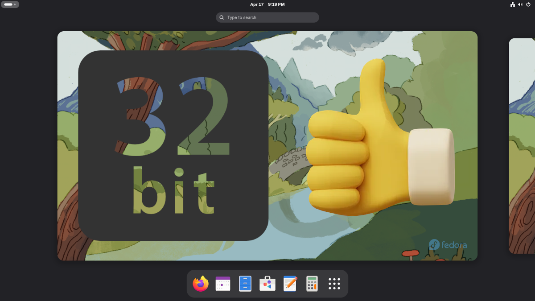Open the power icon system menu

click(528, 4)
